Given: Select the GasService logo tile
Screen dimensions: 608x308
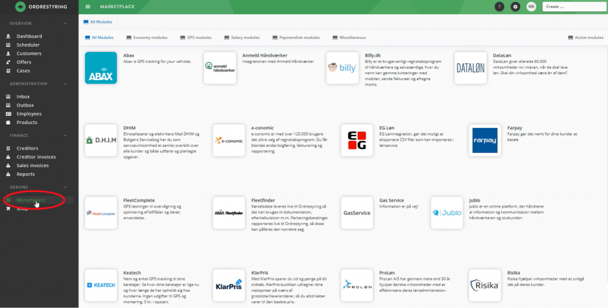Looking at the screenshot, I should click(357, 213).
